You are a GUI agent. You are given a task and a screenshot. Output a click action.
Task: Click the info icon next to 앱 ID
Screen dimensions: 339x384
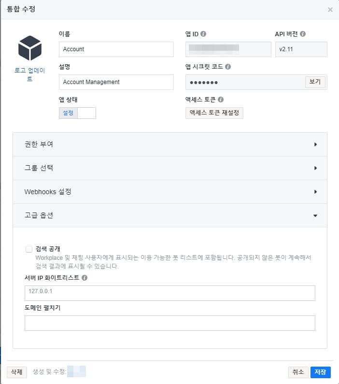pos(203,34)
